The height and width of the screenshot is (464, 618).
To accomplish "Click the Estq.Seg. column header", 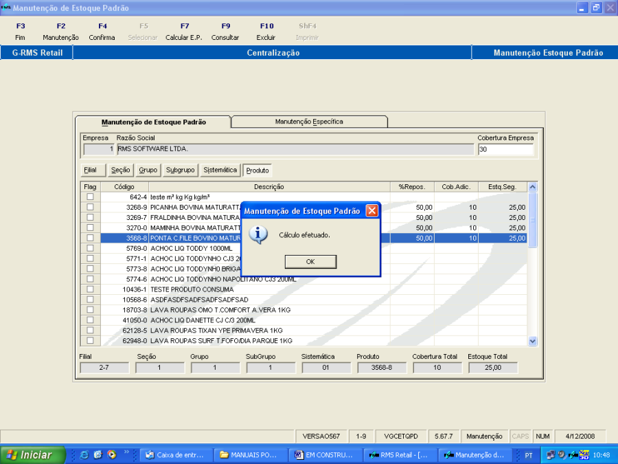I will click(503, 187).
